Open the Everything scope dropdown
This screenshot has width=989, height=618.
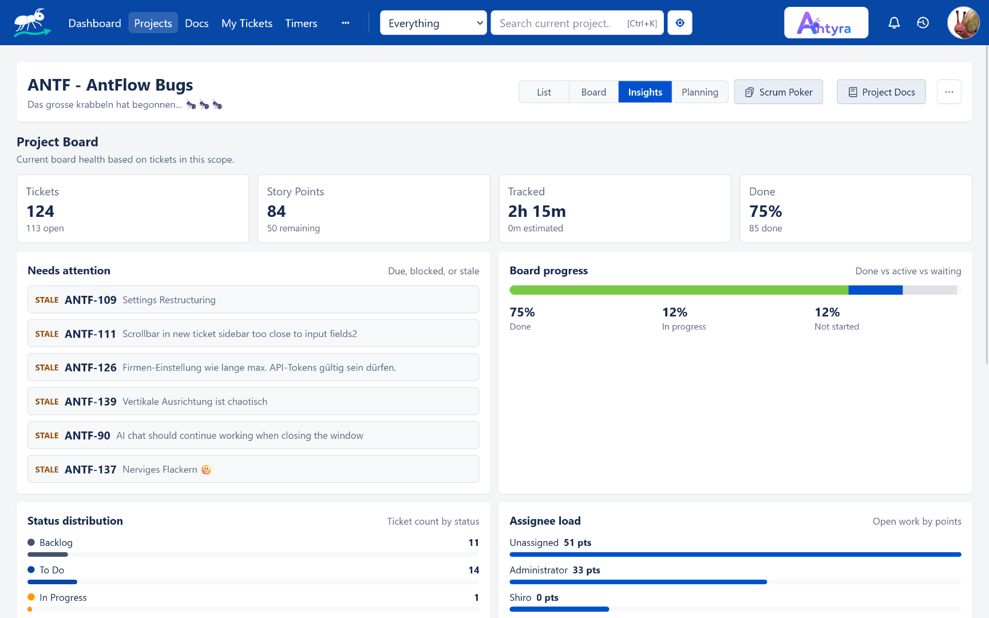433,23
